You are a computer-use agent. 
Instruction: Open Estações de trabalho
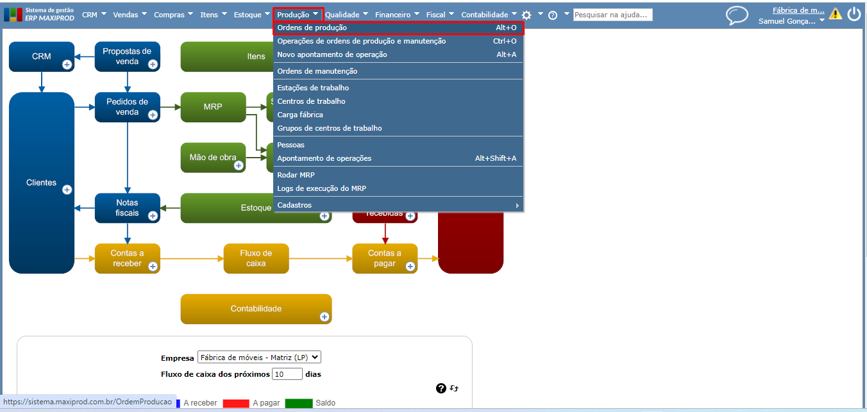(x=398, y=88)
